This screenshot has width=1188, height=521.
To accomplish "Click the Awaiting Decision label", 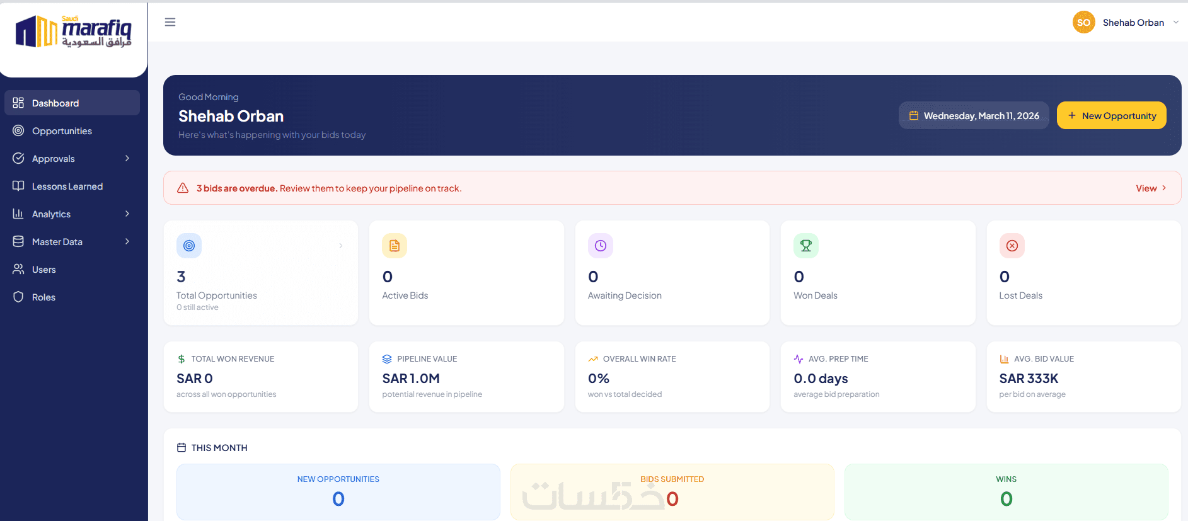I will [x=625, y=295].
